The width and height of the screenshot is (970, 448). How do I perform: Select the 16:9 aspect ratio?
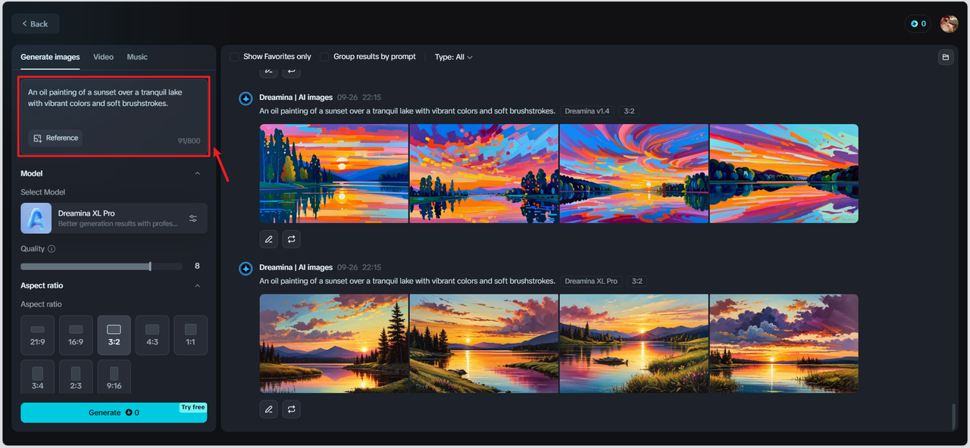pos(76,335)
